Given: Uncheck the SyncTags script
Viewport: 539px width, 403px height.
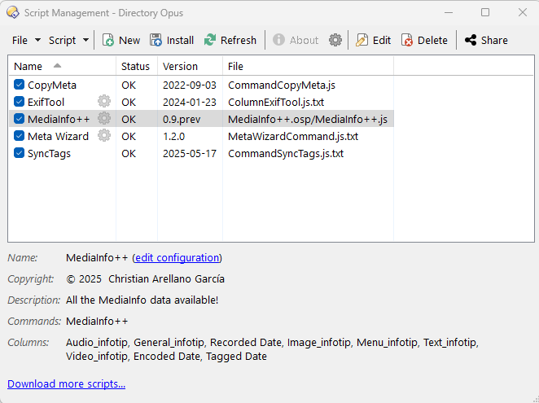Looking at the screenshot, I should click(20, 153).
